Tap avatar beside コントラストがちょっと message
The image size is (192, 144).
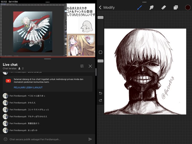[6, 110]
